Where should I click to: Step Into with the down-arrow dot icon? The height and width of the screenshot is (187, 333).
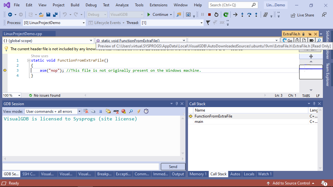[x=242, y=15]
